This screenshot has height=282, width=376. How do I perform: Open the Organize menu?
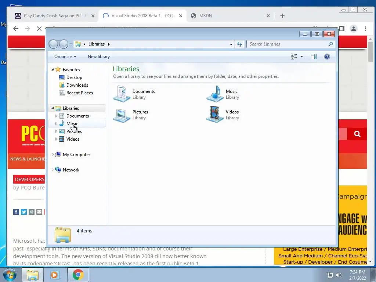(65, 57)
